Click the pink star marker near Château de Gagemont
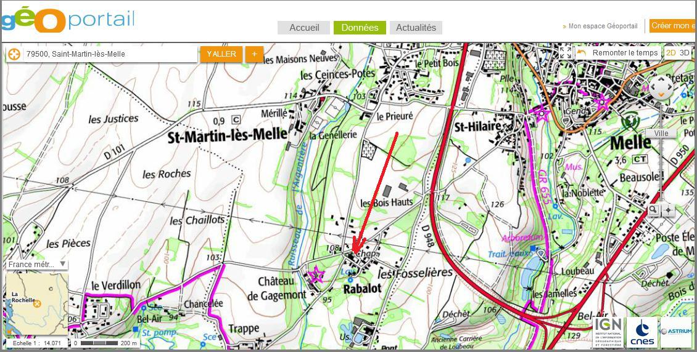 pyautogui.click(x=316, y=274)
